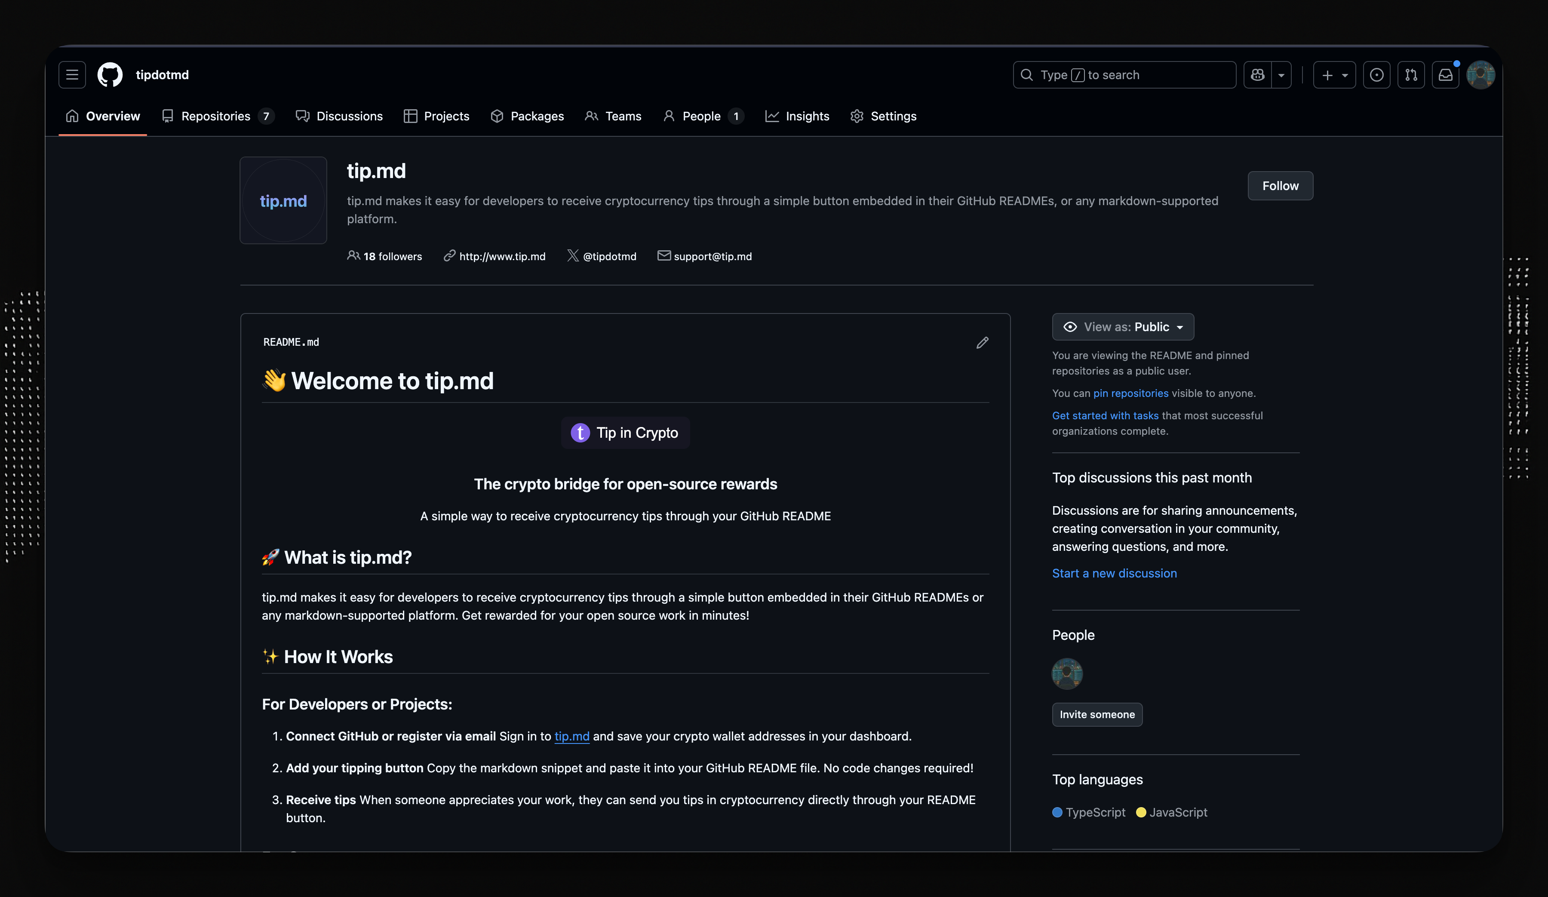1548x897 pixels.
Task: Open the user avatar menu
Action: click(1480, 75)
